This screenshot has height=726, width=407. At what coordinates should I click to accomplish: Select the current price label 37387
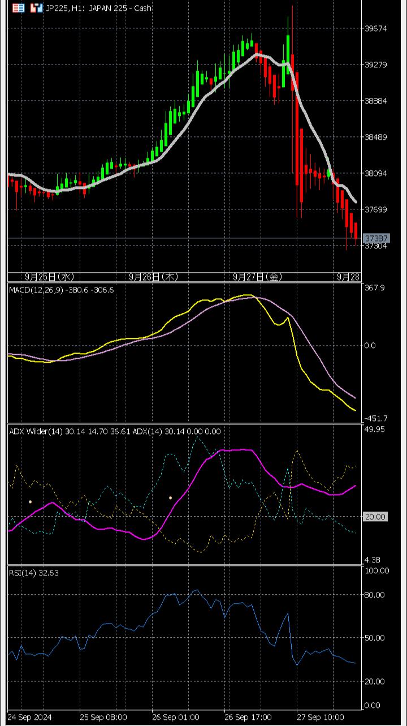coord(376,238)
